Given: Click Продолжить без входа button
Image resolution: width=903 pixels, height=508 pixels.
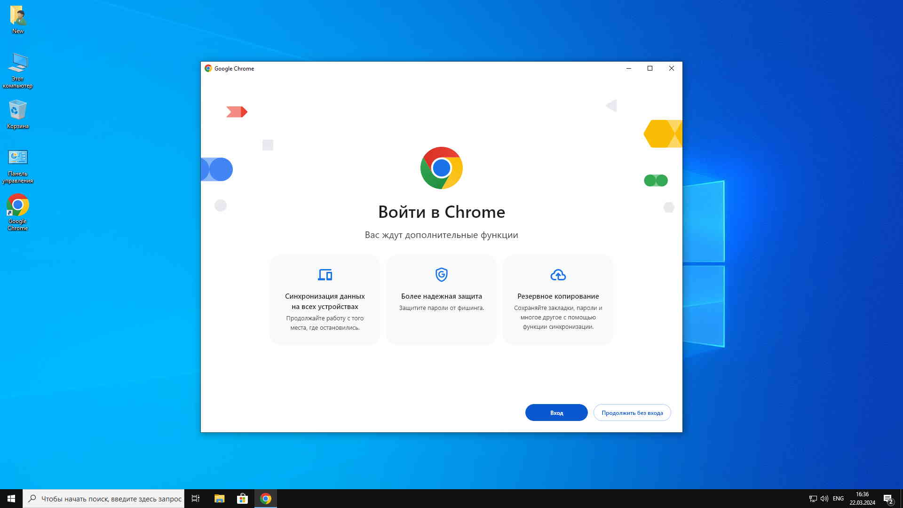Looking at the screenshot, I should tap(632, 413).
